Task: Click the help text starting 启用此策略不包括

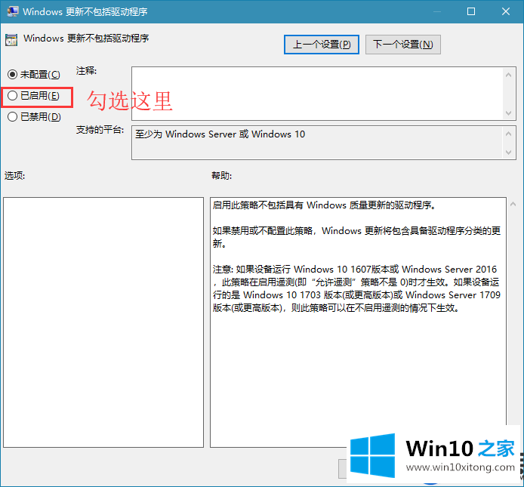Action: pyautogui.click(x=325, y=205)
